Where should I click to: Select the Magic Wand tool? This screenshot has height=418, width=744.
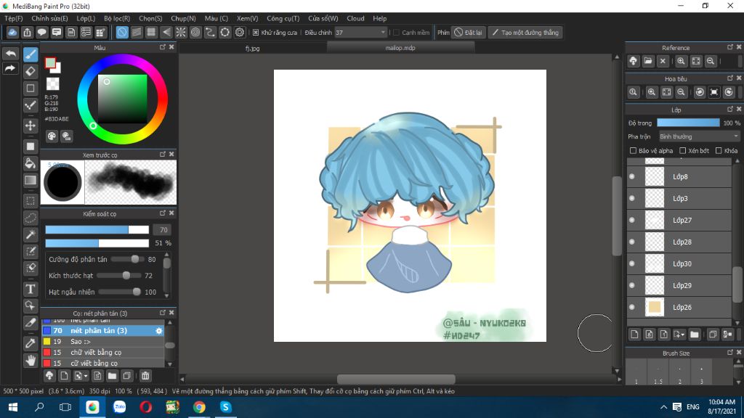(31, 234)
